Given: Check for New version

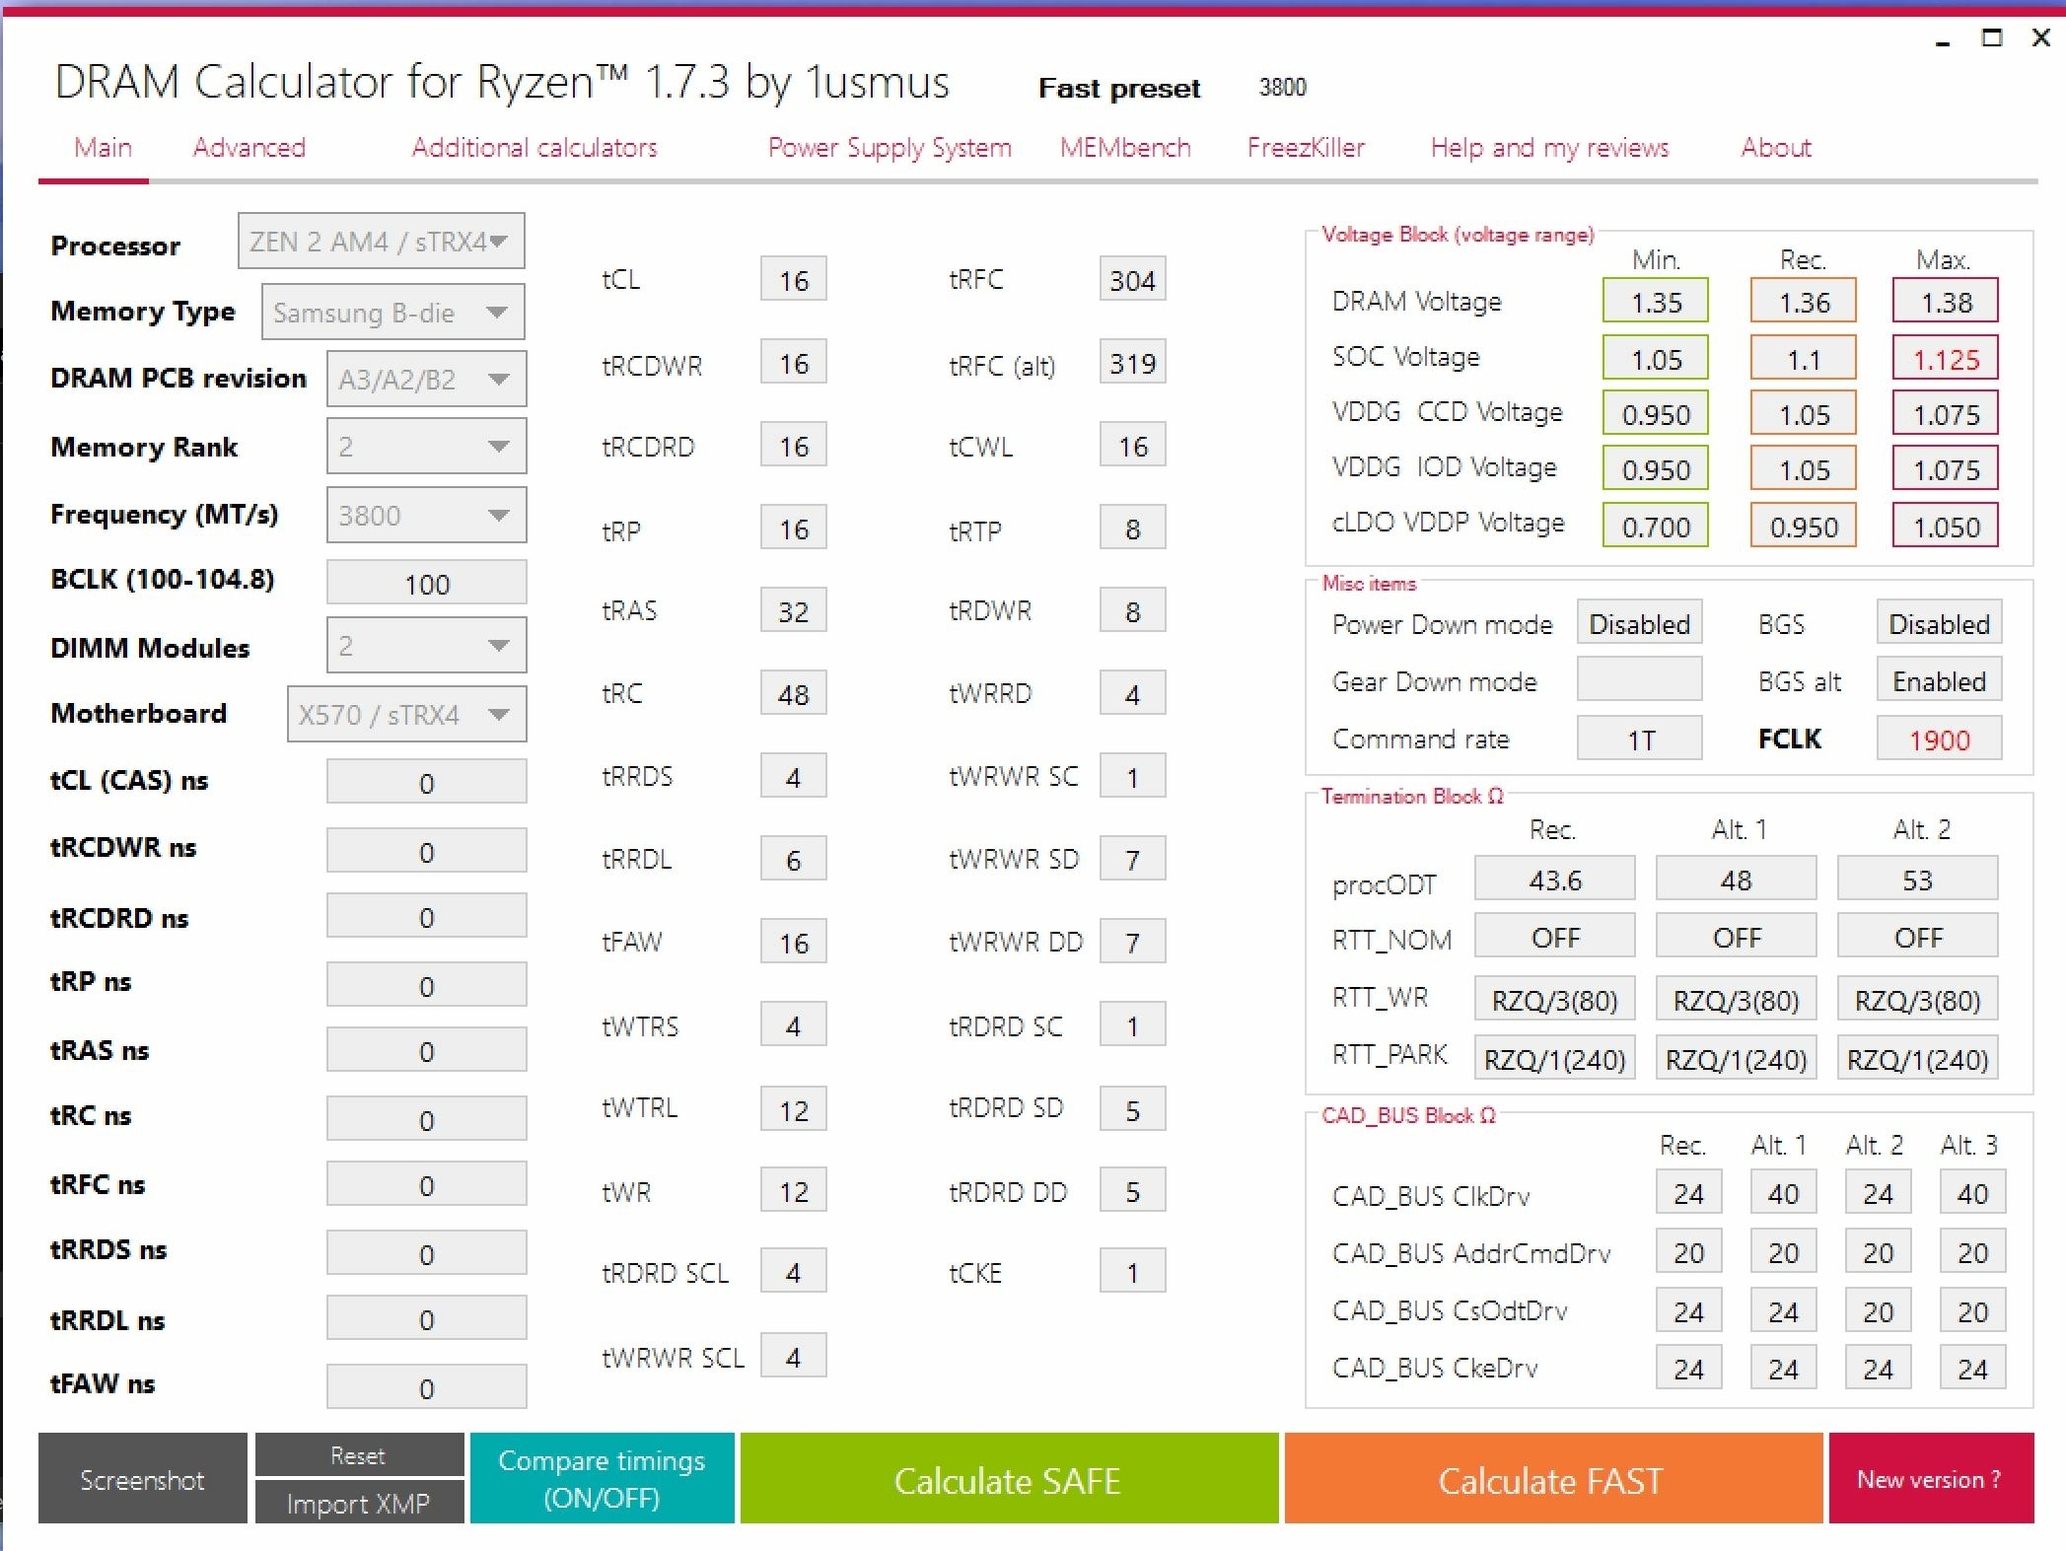Looking at the screenshot, I should 1930,1478.
